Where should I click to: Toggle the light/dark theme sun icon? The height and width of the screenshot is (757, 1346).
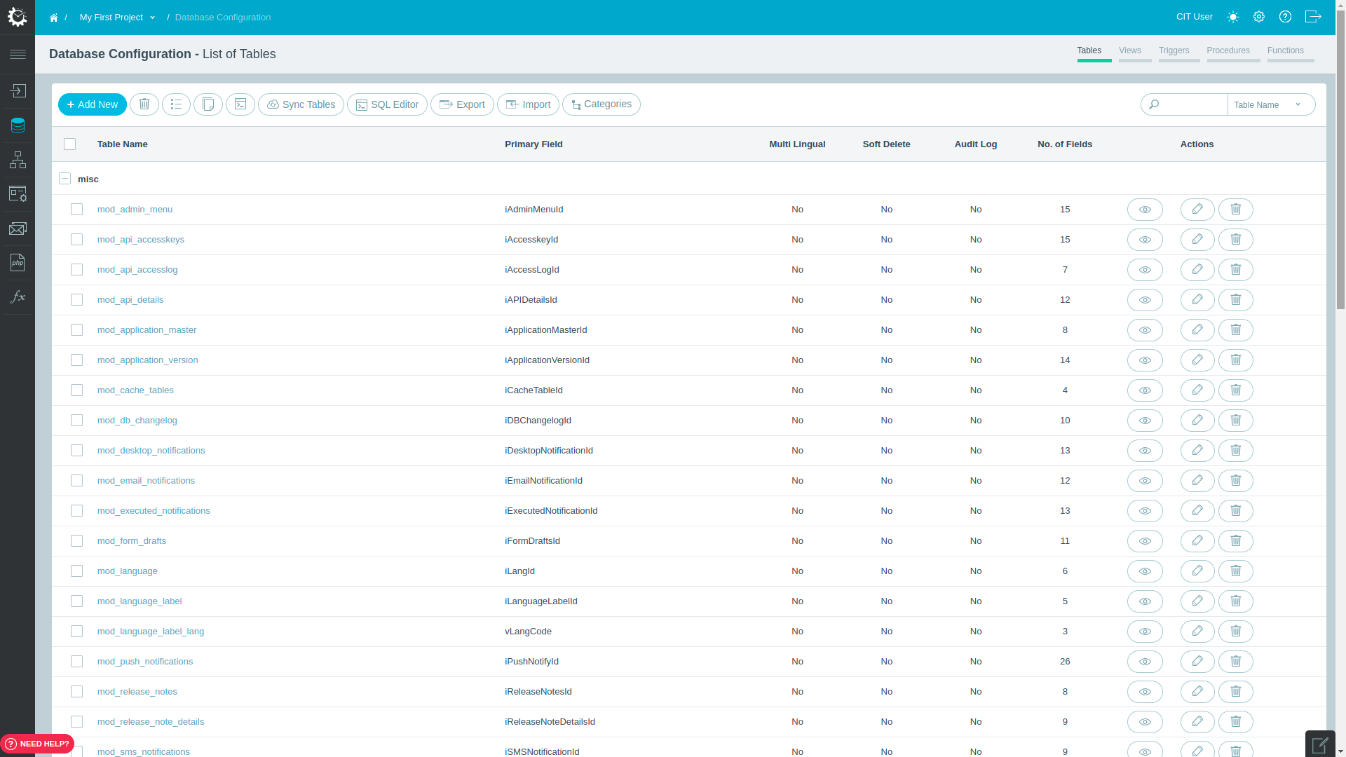pyautogui.click(x=1233, y=17)
